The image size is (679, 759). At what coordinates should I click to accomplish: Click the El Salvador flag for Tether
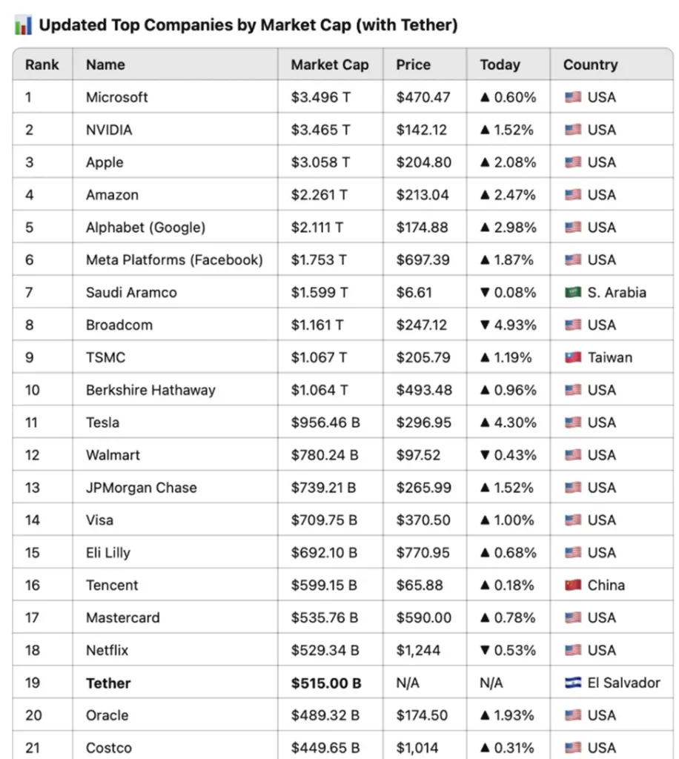(x=572, y=683)
